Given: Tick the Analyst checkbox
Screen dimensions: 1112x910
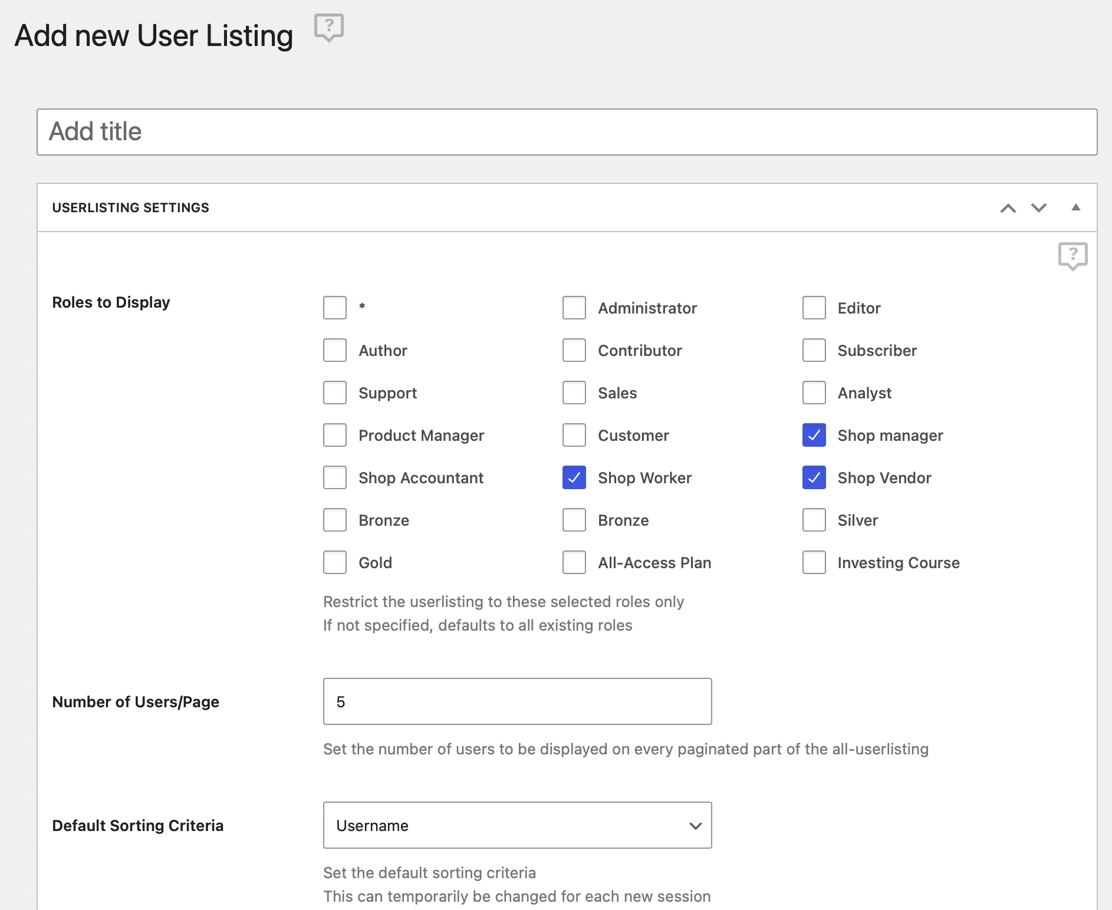Looking at the screenshot, I should (814, 393).
